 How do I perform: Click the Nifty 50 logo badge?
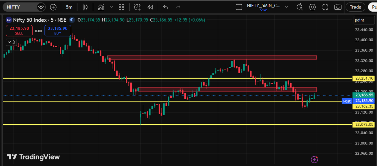9,20
